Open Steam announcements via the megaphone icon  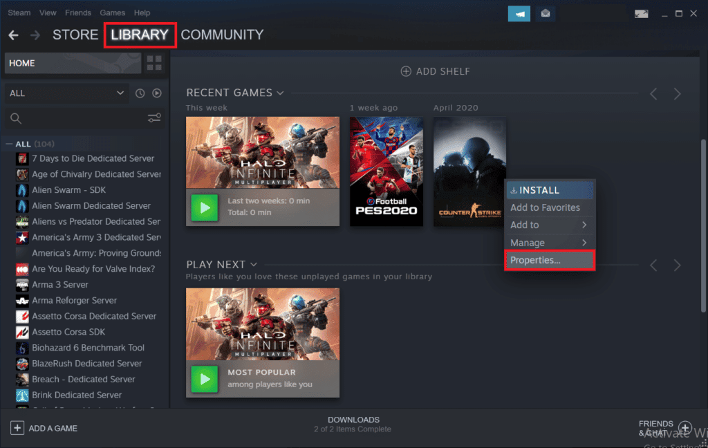[519, 13]
